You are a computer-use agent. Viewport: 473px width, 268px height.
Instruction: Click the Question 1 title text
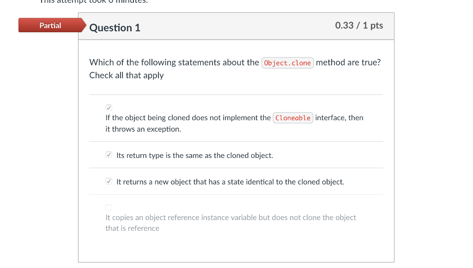click(x=115, y=28)
